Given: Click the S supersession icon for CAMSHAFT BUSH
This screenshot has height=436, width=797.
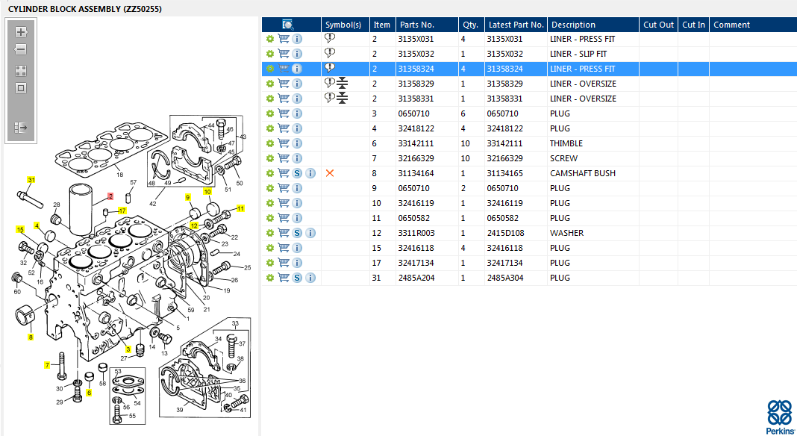Looking at the screenshot, I should [297, 173].
